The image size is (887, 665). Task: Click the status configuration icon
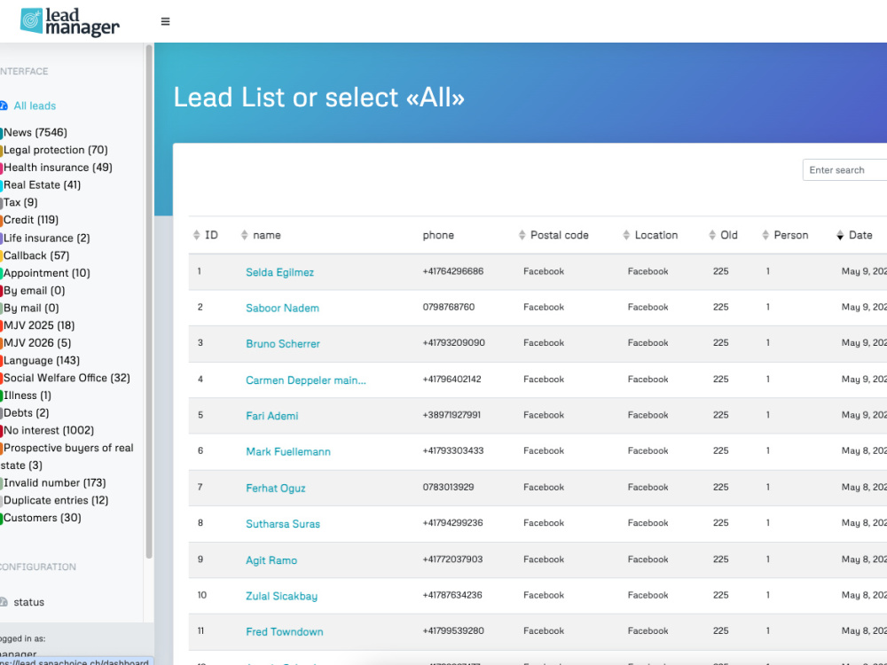[4, 602]
